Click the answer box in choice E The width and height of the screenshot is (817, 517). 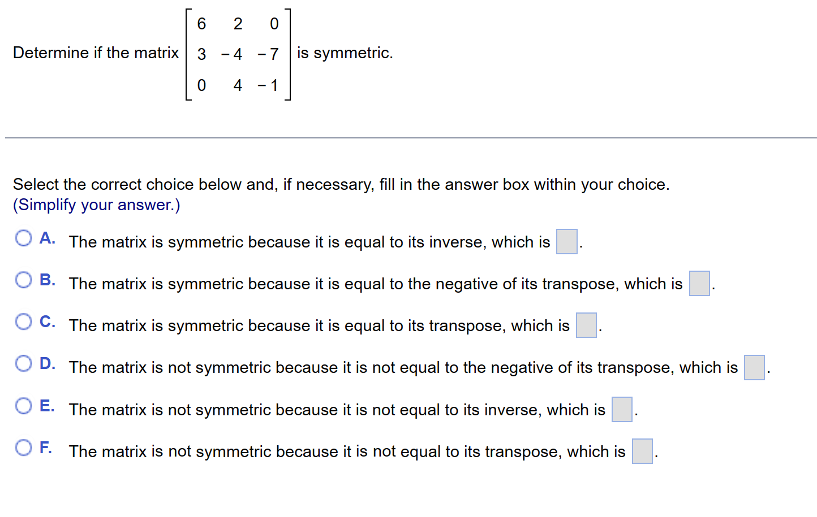tap(622, 410)
